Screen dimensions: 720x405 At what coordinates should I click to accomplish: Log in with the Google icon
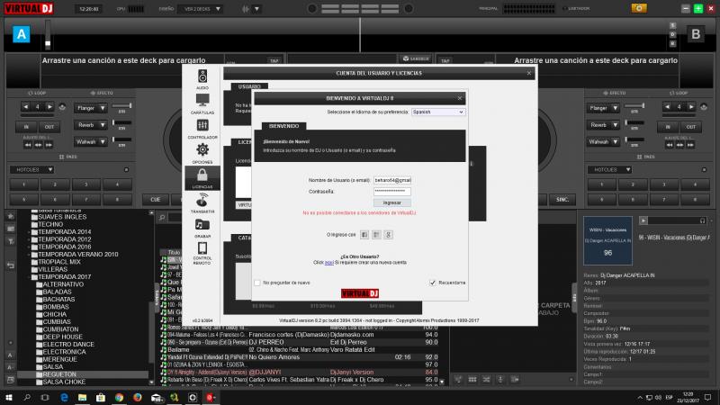[x=388, y=235]
